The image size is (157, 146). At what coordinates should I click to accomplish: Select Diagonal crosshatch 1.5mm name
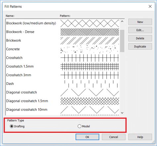(27, 101)
